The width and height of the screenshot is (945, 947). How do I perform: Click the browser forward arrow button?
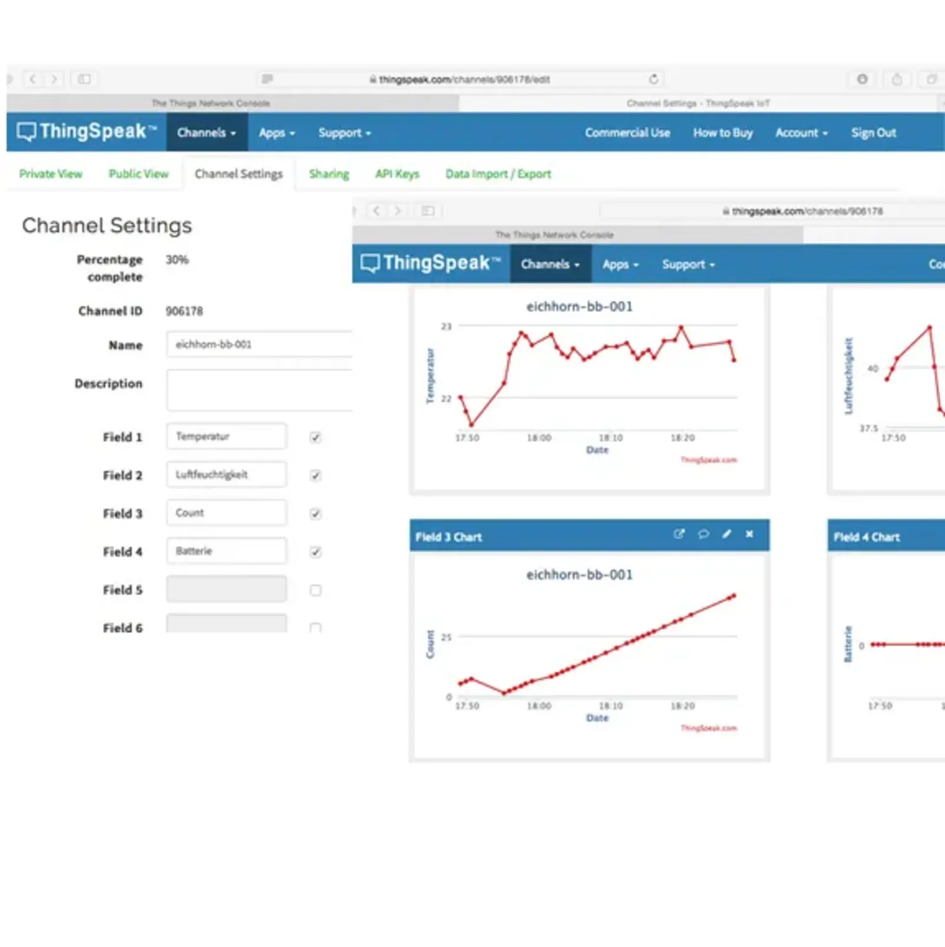(x=54, y=79)
